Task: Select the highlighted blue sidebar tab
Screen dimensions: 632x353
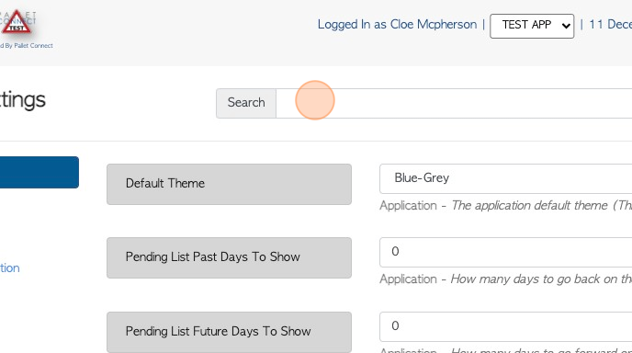Action: 39,172
